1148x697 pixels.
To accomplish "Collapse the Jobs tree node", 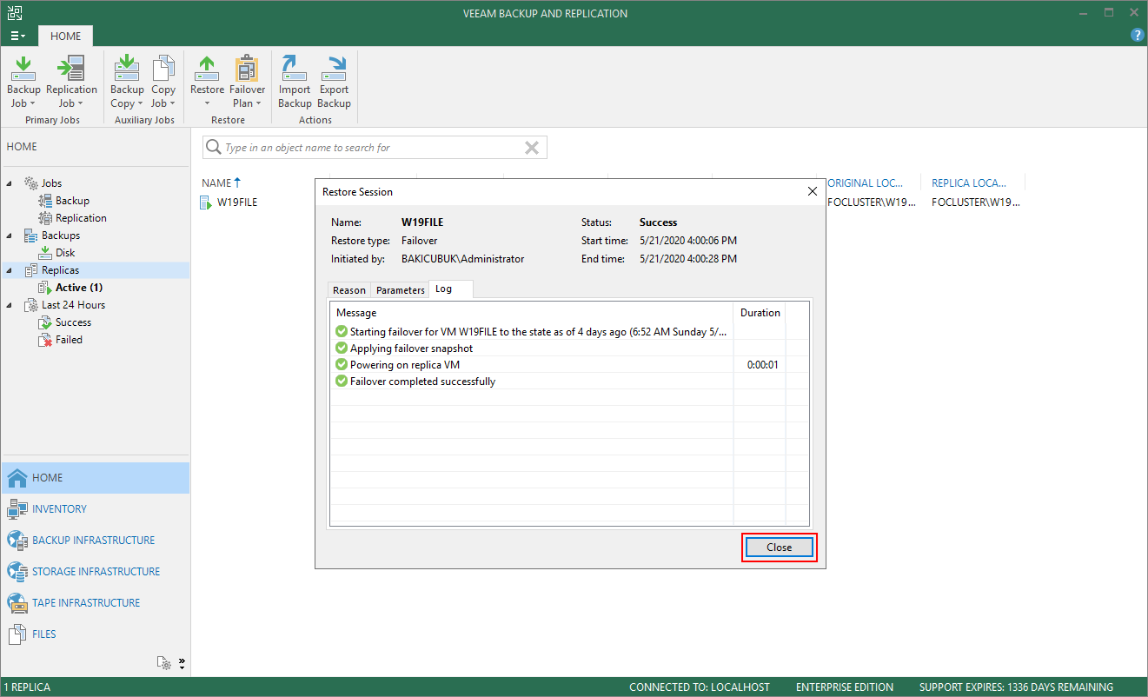I will pos(10,183).
